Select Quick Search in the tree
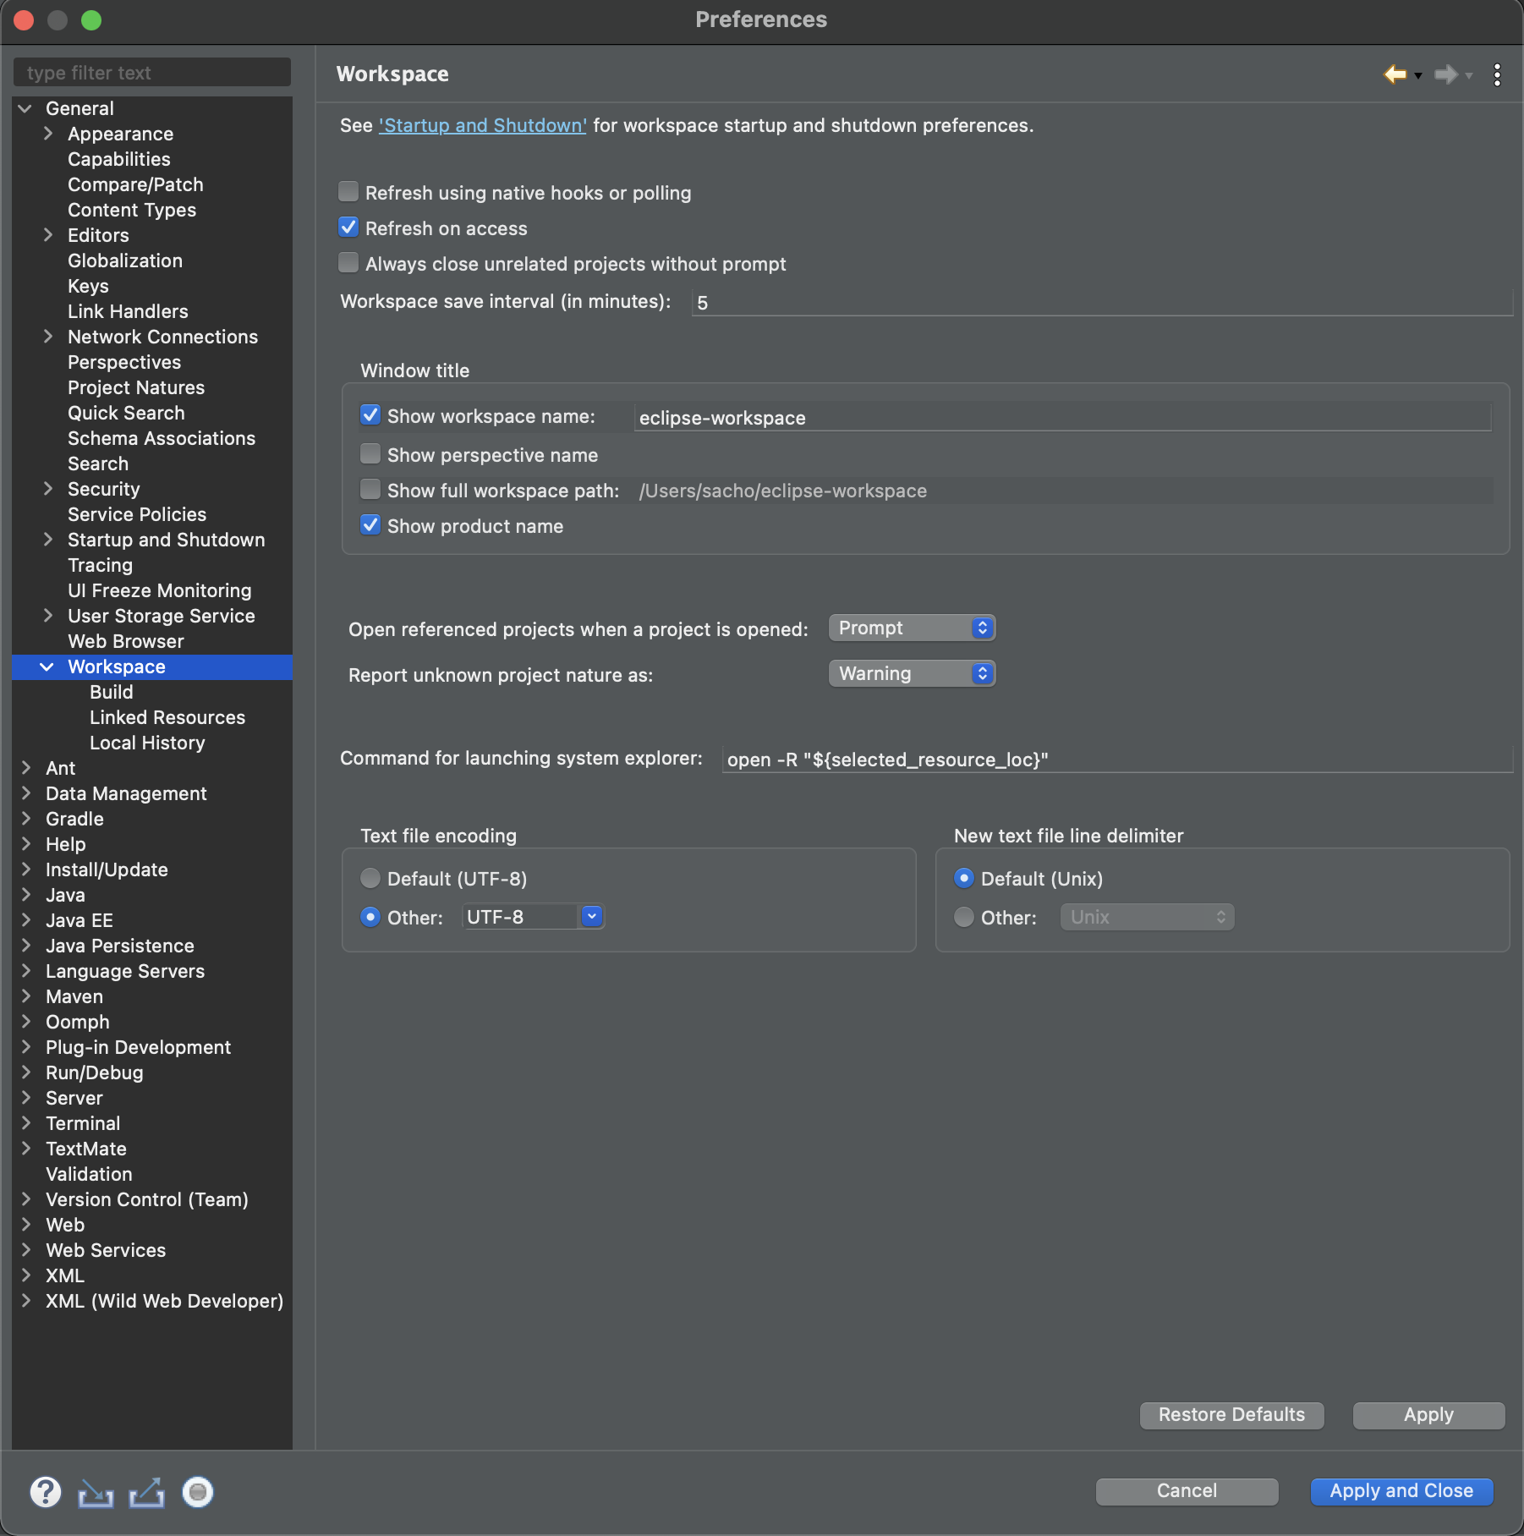Viewport: 1524px width, 1536px height. click(x=126, y=413)
